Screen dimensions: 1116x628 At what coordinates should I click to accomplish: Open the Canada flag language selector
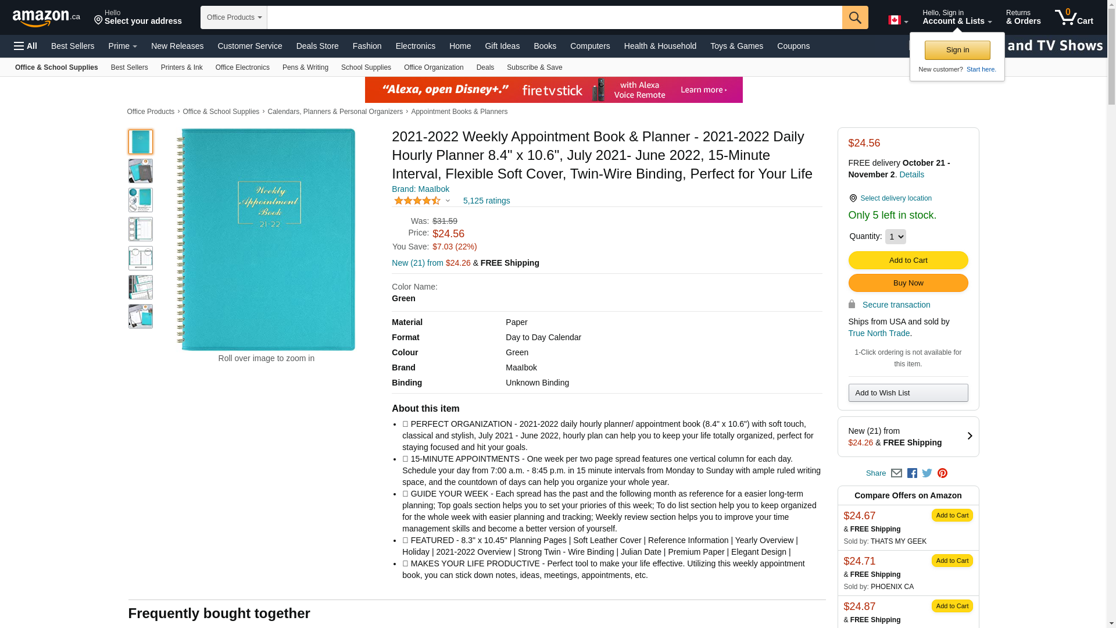point(898,20)
